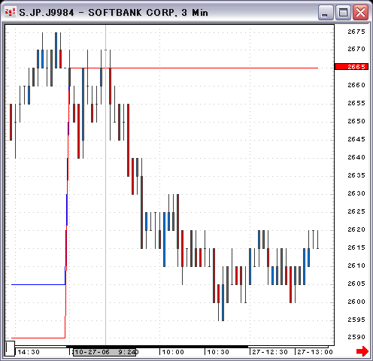Click the 2605 price axis label
The image size is (373, 361).
tap(356, 284)
